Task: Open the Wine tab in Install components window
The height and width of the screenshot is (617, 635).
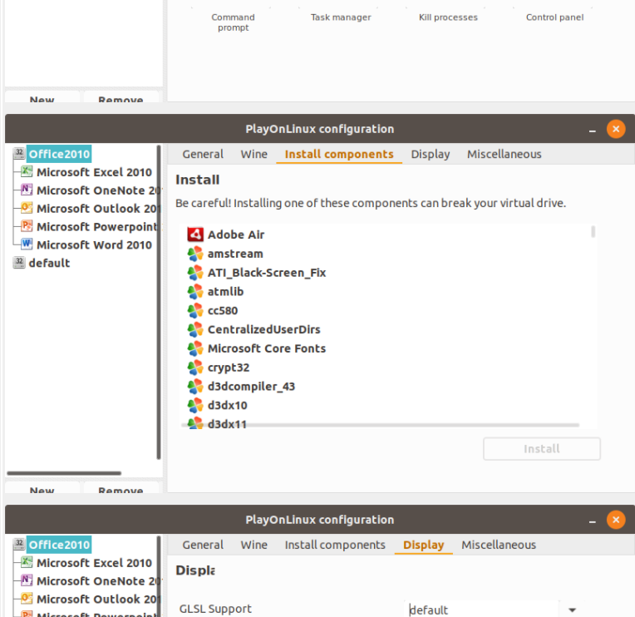Action: [254, 155]
